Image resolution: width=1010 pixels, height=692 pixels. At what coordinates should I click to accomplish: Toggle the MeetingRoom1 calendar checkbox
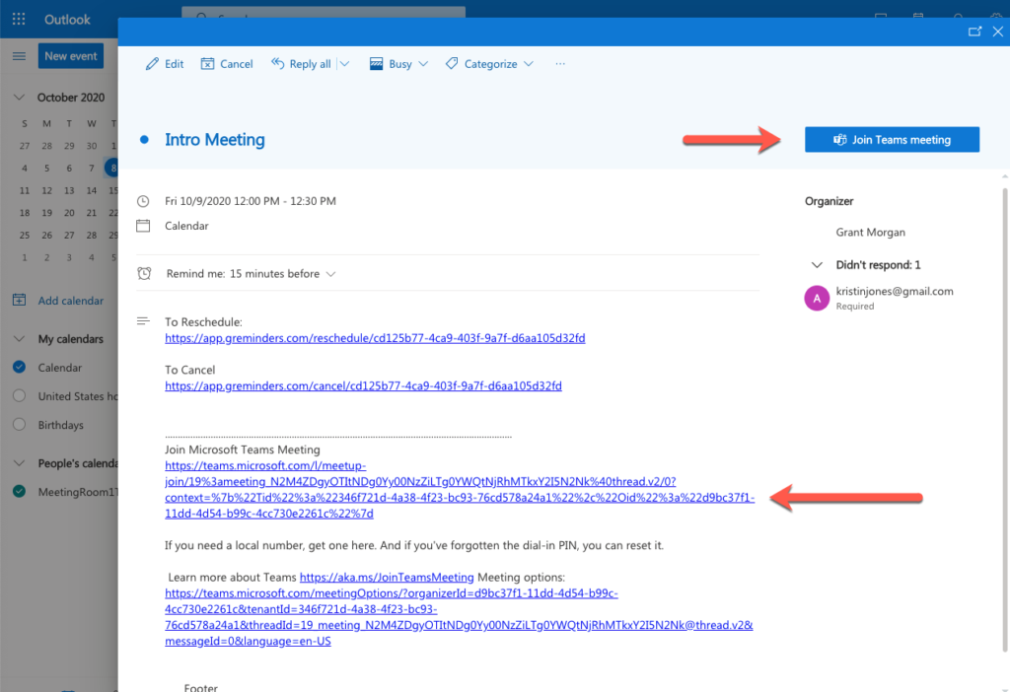click(x=20, y=491)
